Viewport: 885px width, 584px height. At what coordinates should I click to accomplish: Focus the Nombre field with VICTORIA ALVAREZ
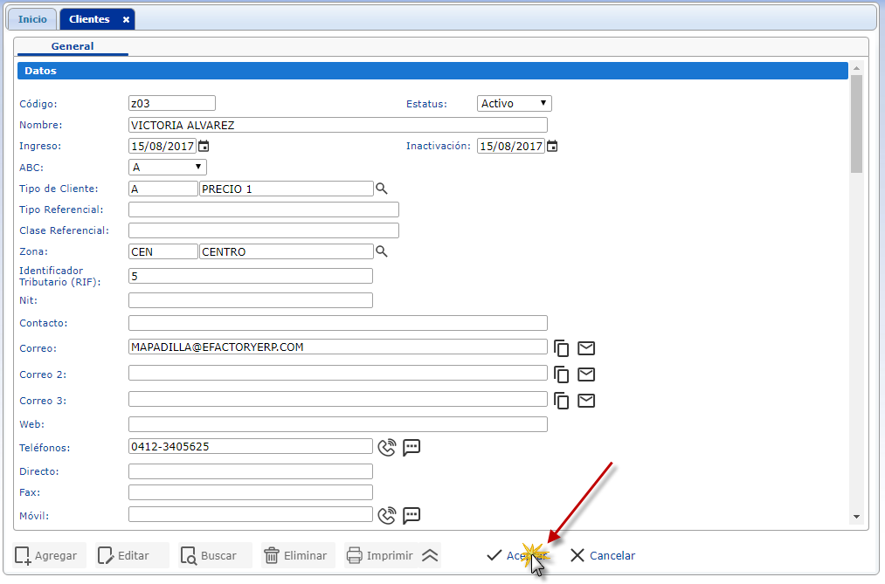click(337, 125)
